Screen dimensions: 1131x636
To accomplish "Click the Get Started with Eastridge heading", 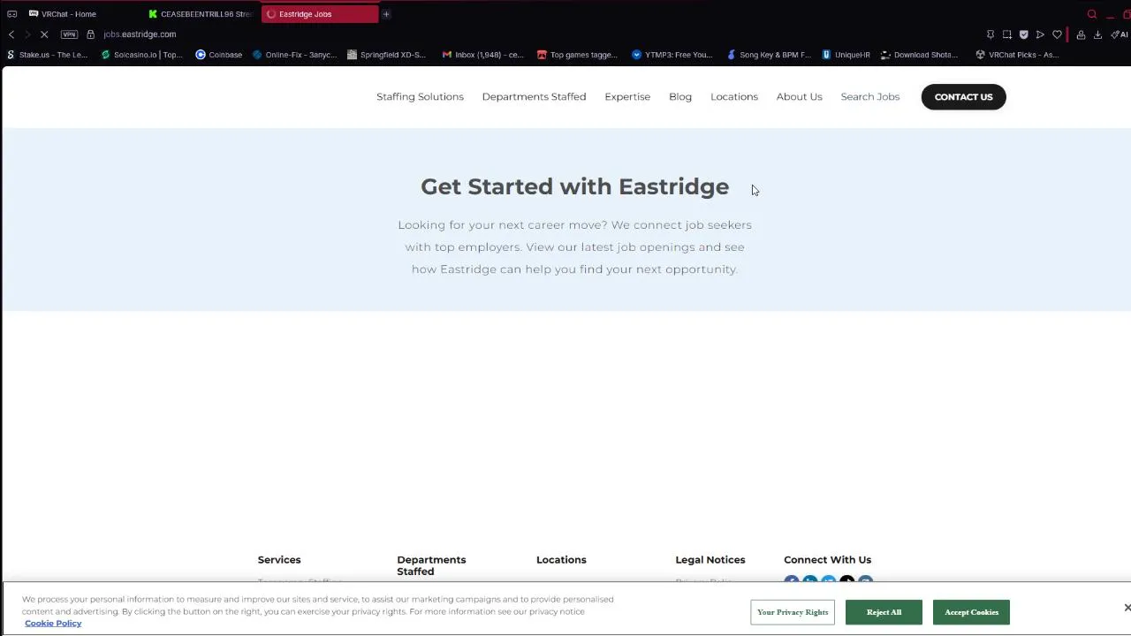I will click(x=574, y=186).
